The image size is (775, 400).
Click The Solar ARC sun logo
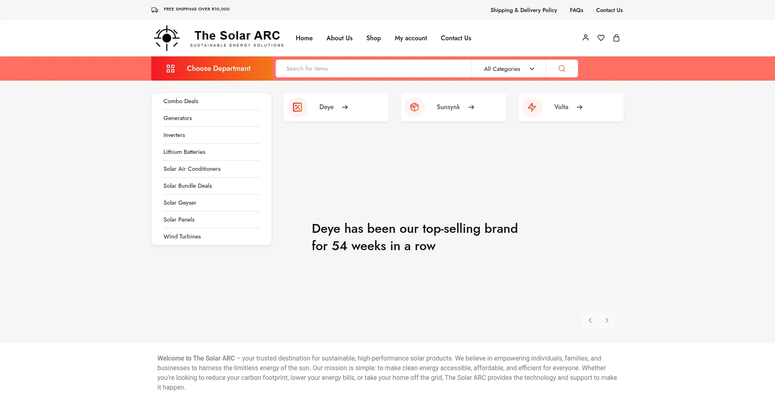[x=167, y=38]
